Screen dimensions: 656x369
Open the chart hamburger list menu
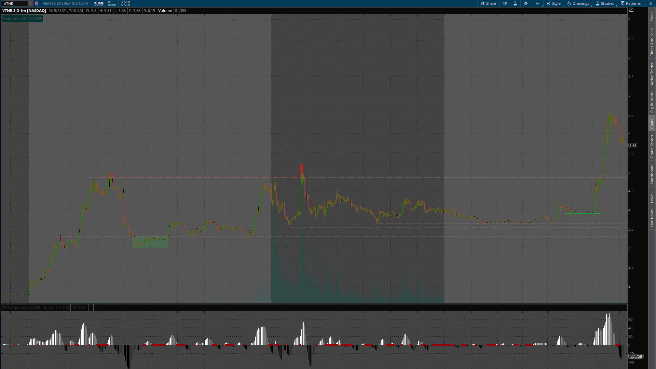651,3
